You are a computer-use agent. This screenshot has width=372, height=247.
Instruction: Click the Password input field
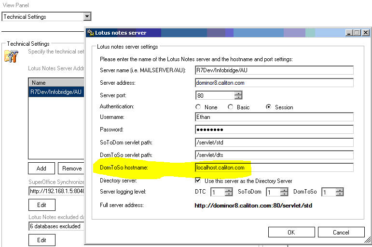click(x=274, y=130)
